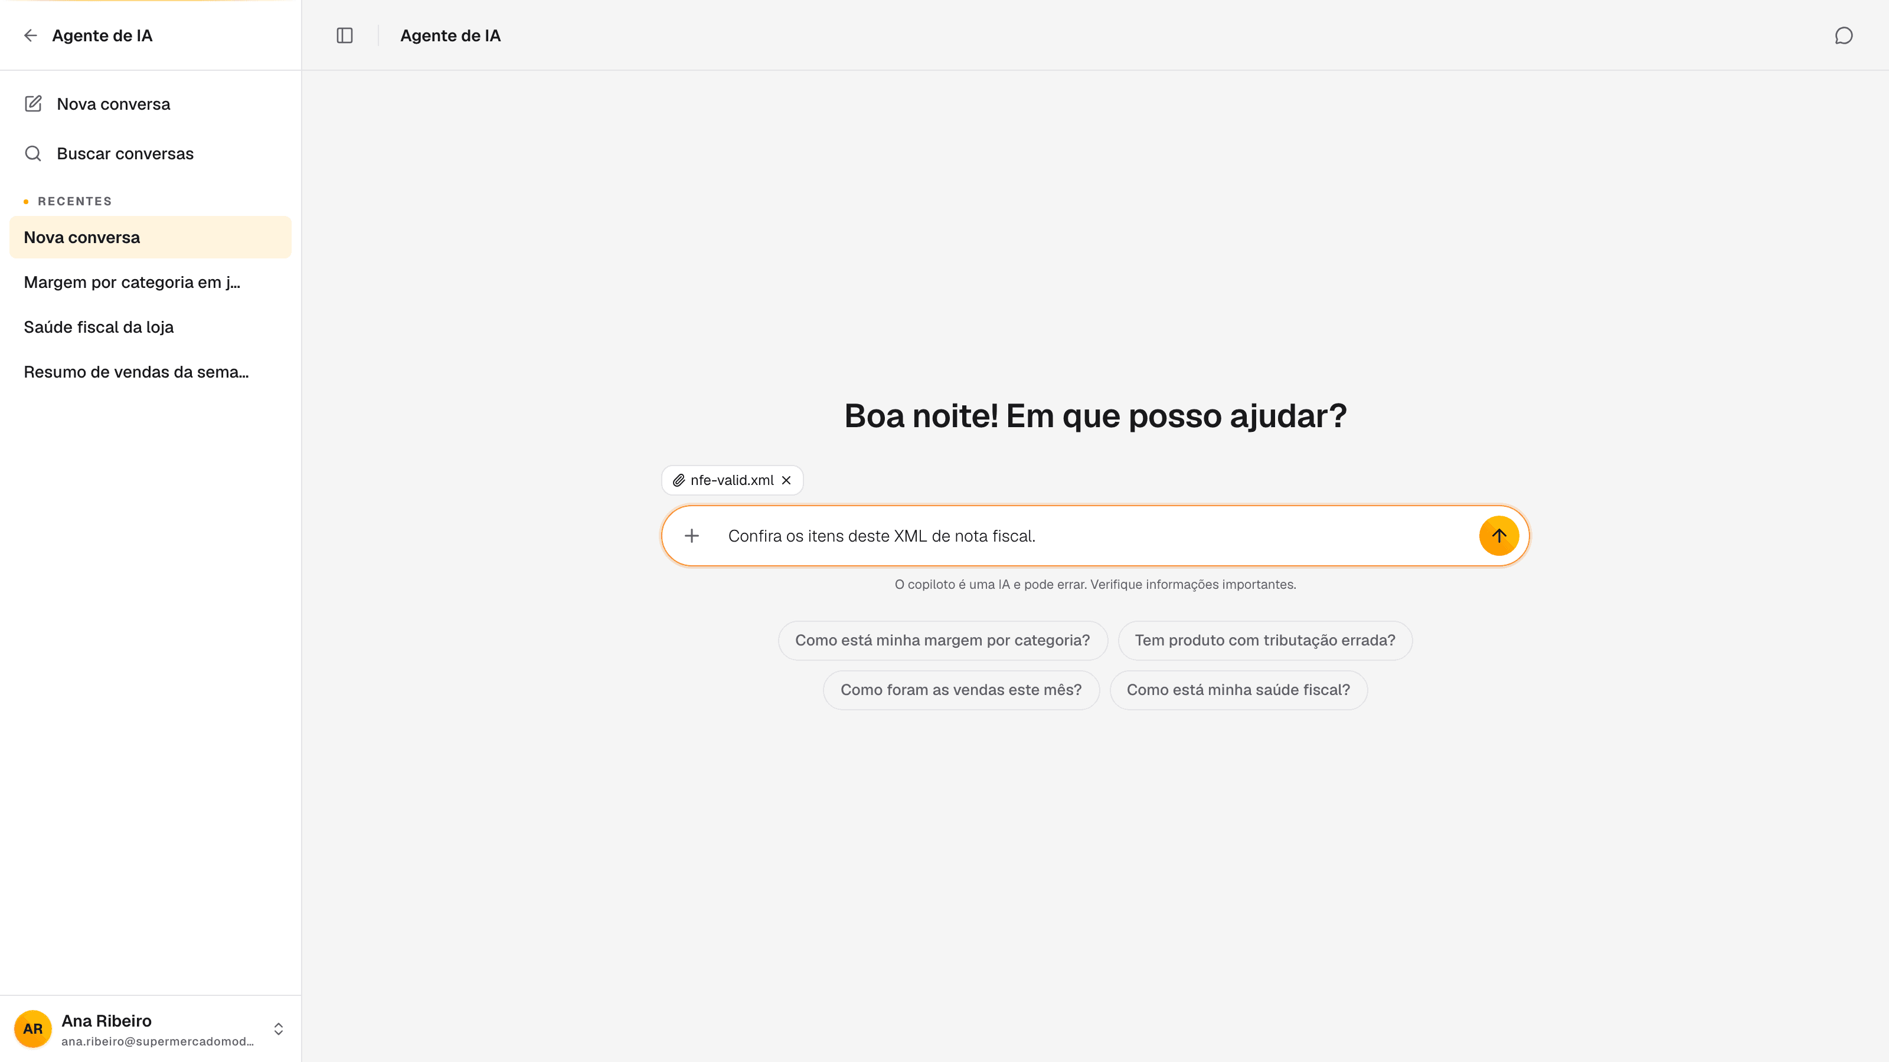Click the RECENTES section label

[75, 202]
